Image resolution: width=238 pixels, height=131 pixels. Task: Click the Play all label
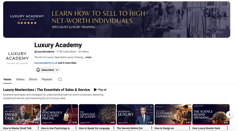(x=102, y=90)
